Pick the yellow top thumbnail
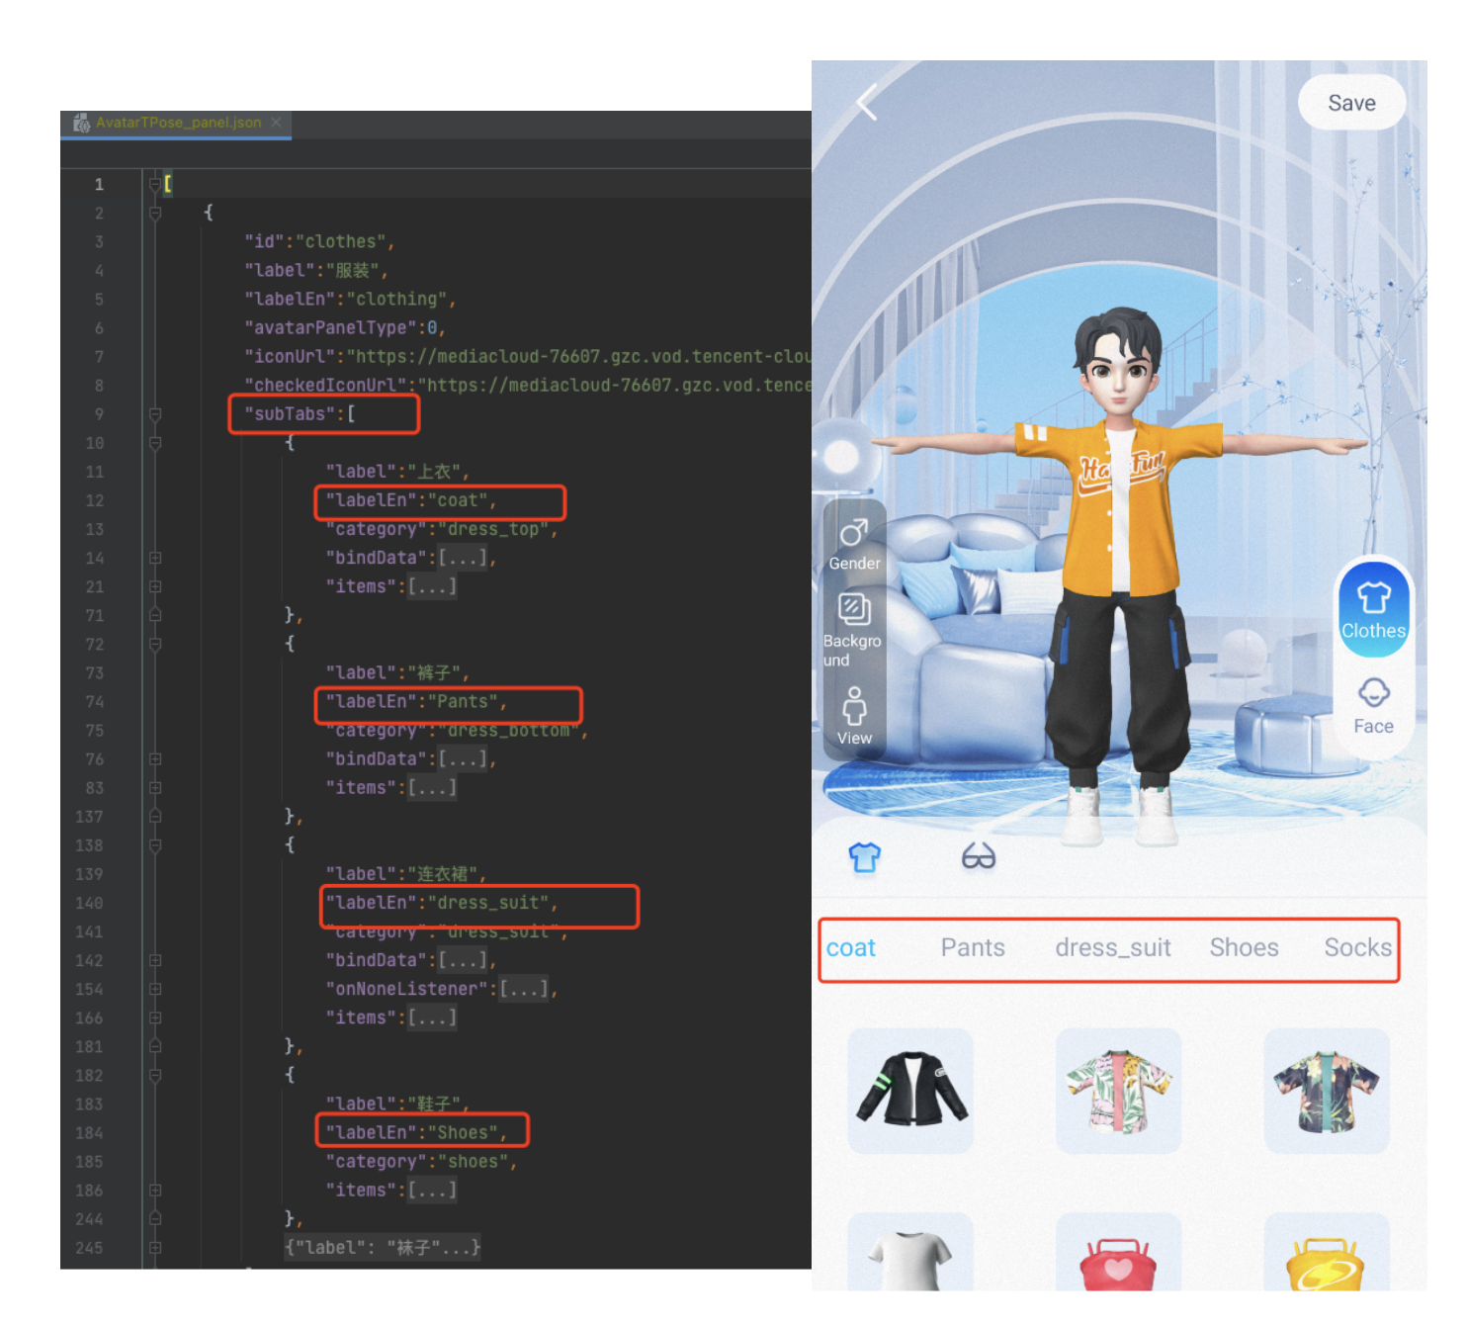 (1327, 1253)
